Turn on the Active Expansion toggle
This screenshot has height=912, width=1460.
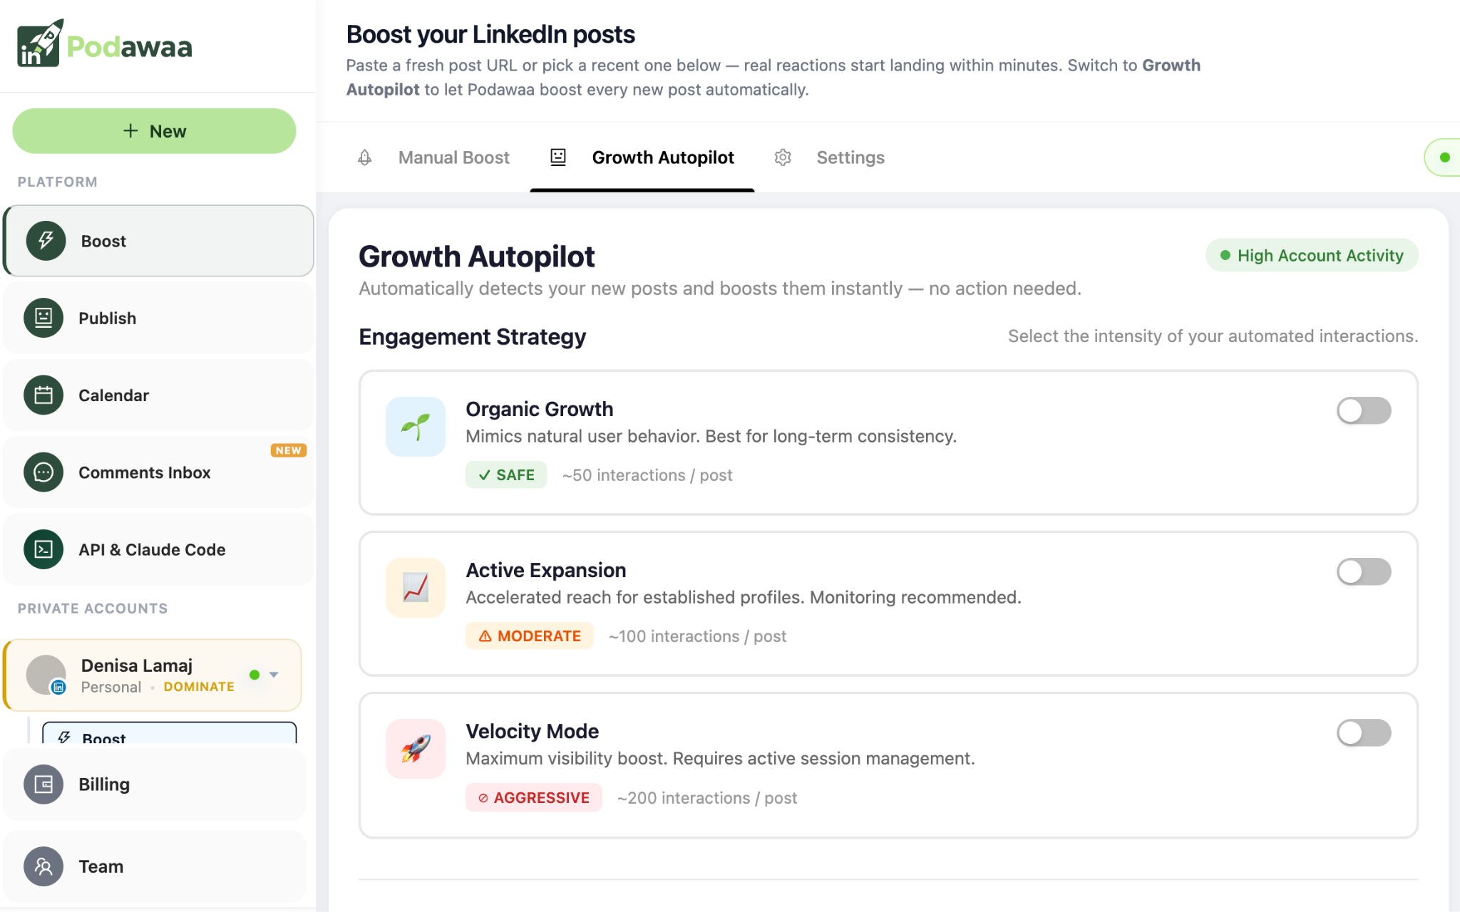point(1364,571)
